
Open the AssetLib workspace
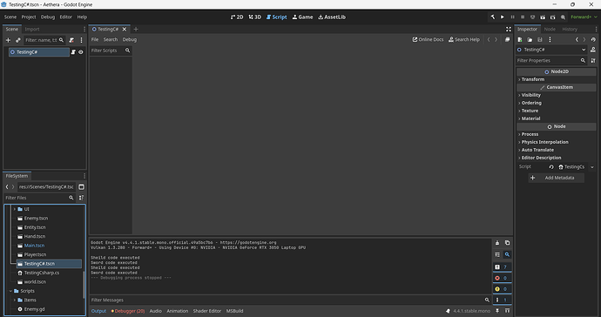click(x=332, y=17)
